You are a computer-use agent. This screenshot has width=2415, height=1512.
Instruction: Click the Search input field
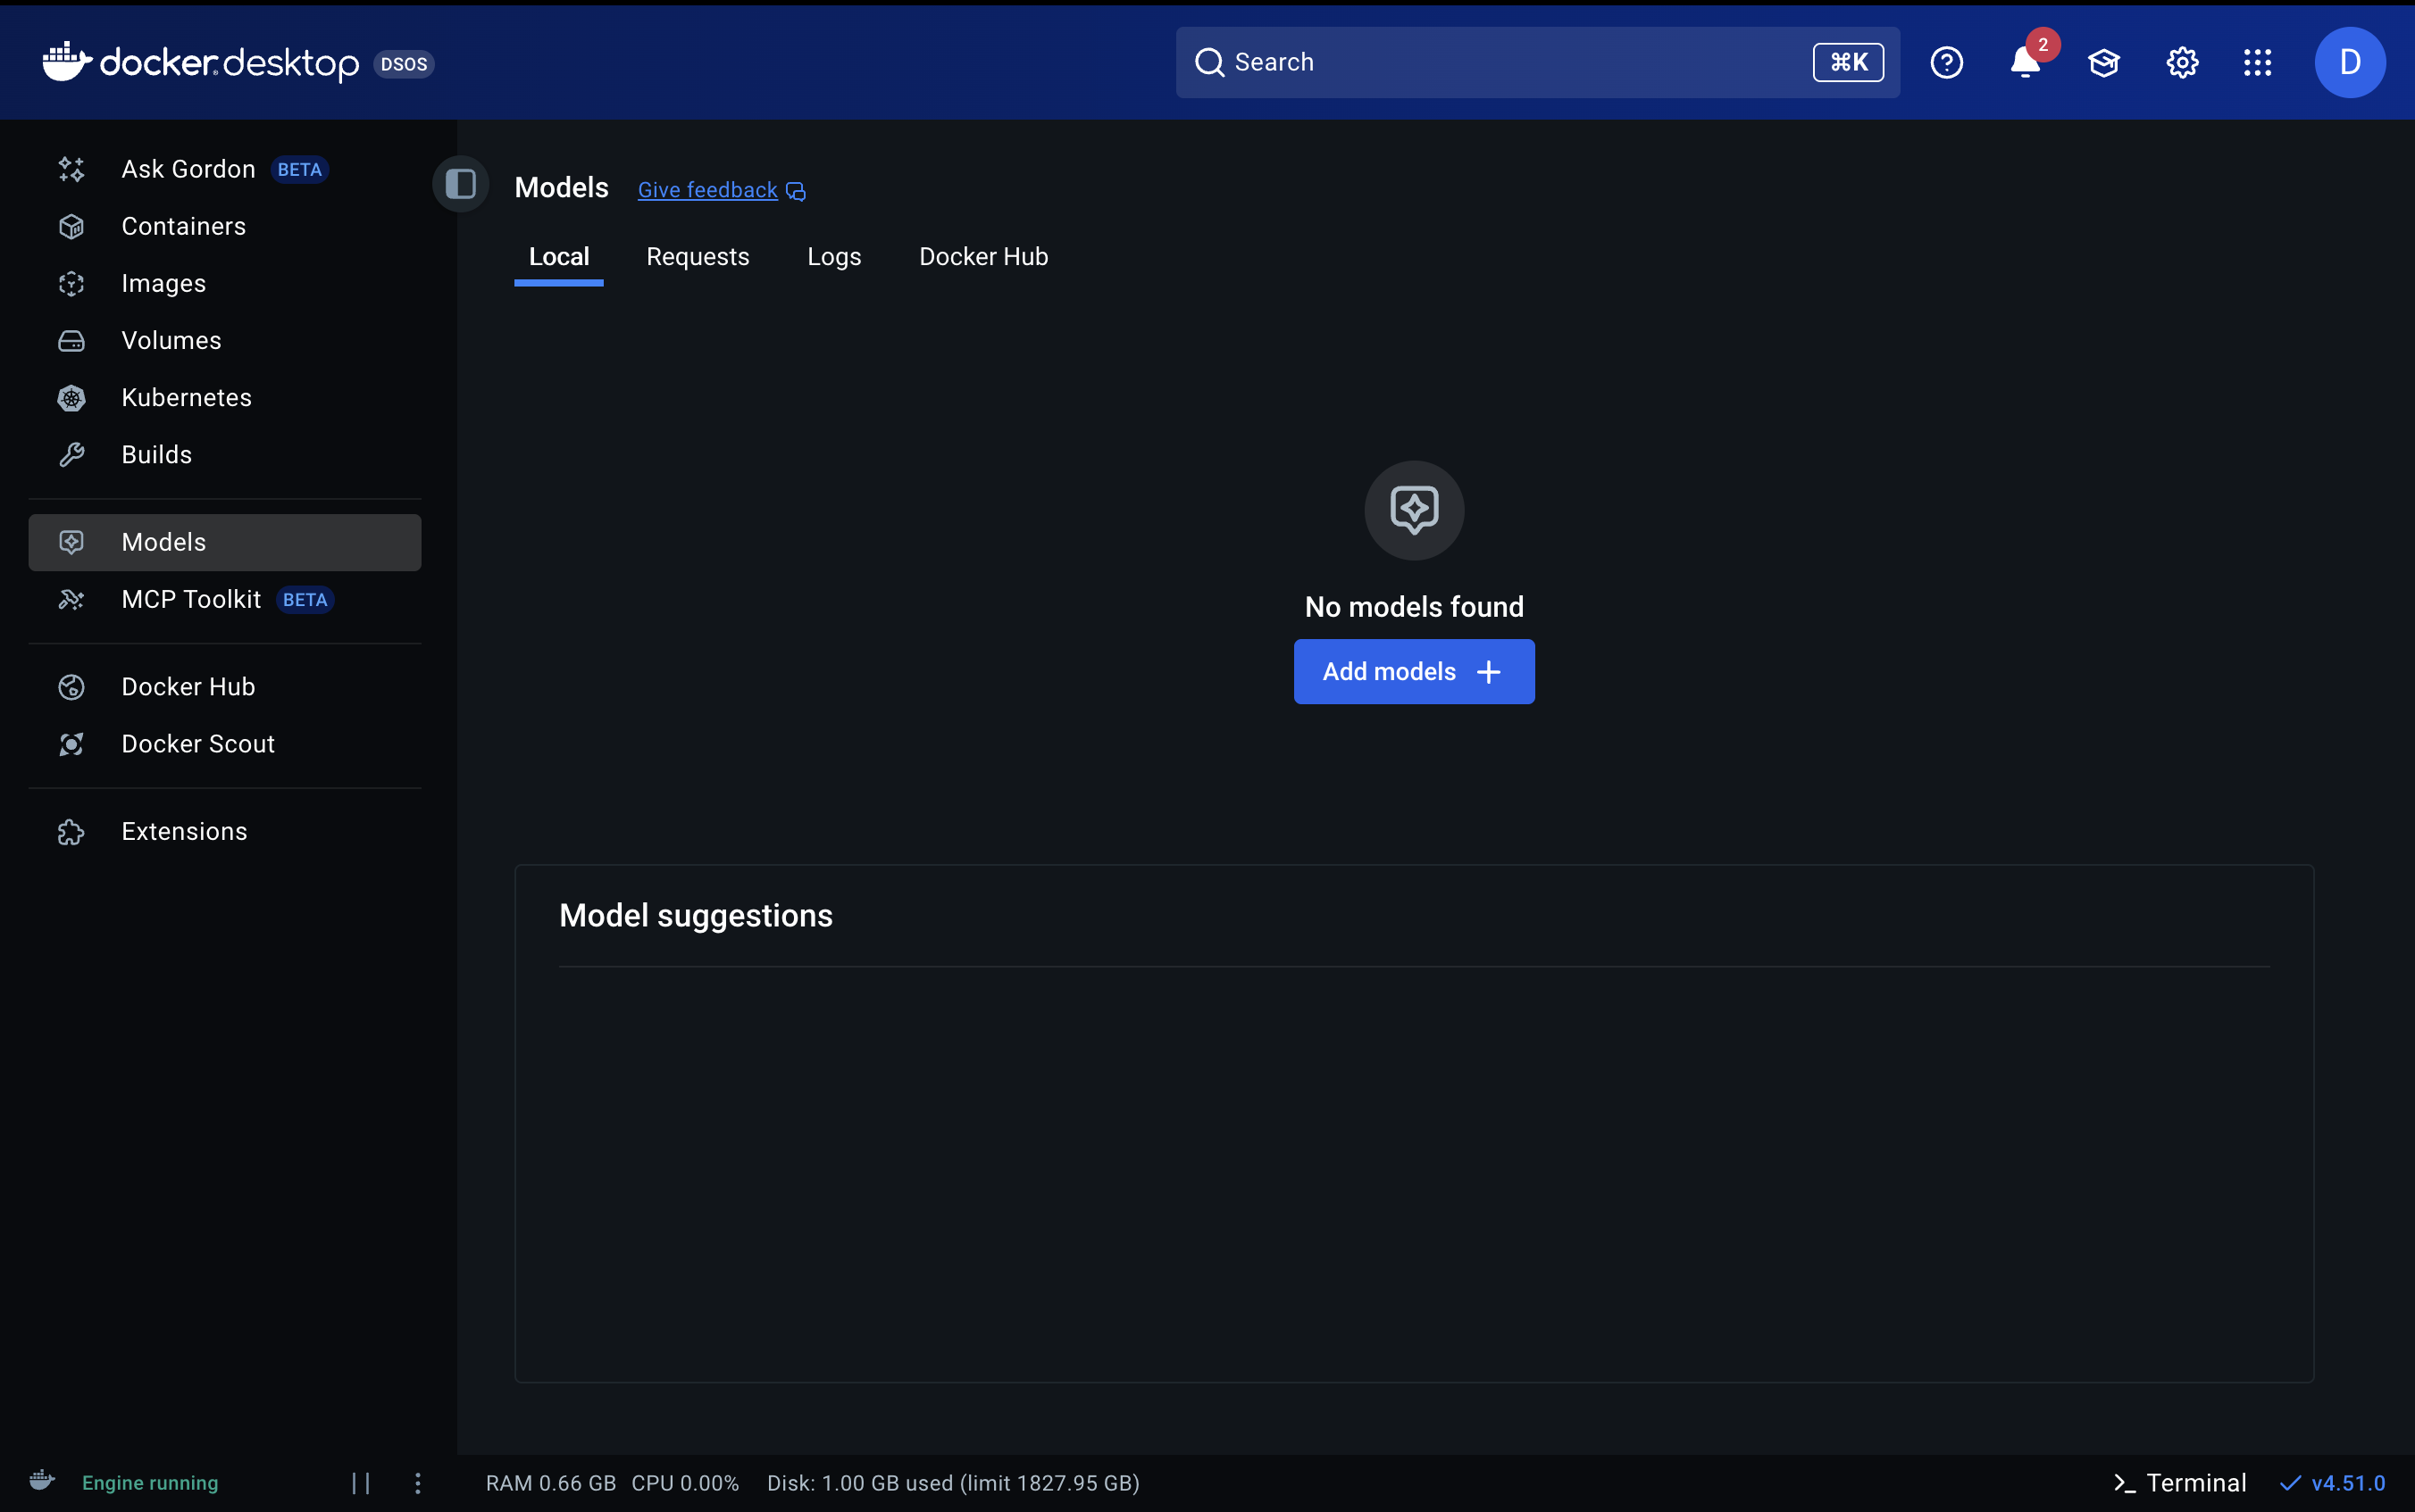(1500, 63)
